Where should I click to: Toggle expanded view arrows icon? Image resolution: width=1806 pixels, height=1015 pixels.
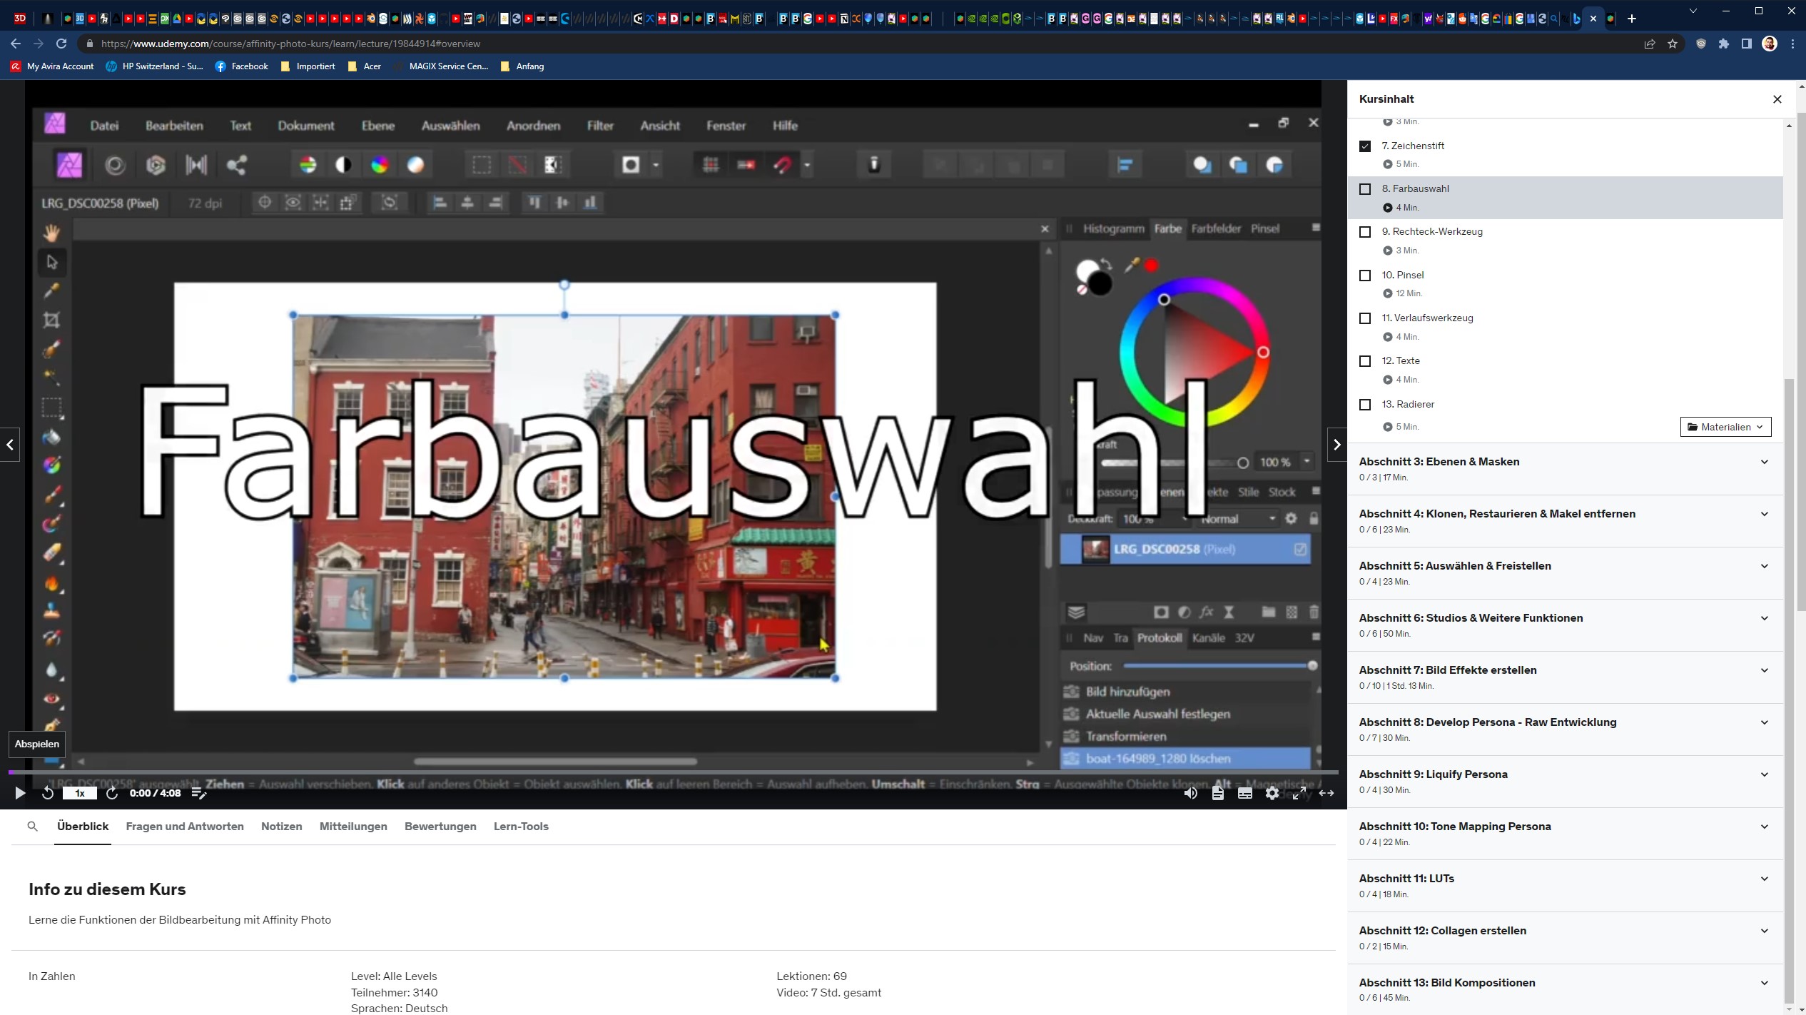tap(1326, 793)
